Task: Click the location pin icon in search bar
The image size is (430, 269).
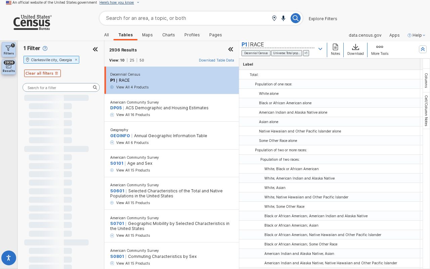Action: point(274,18)
